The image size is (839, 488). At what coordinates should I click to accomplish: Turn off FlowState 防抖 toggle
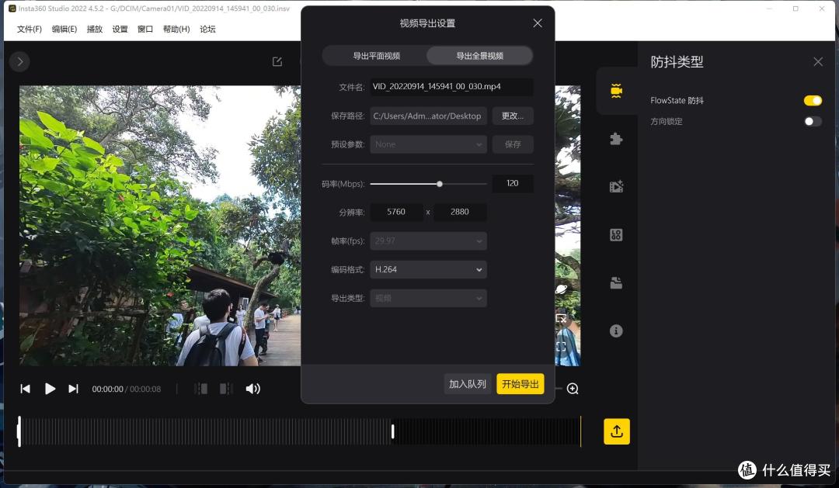(813, 101)
